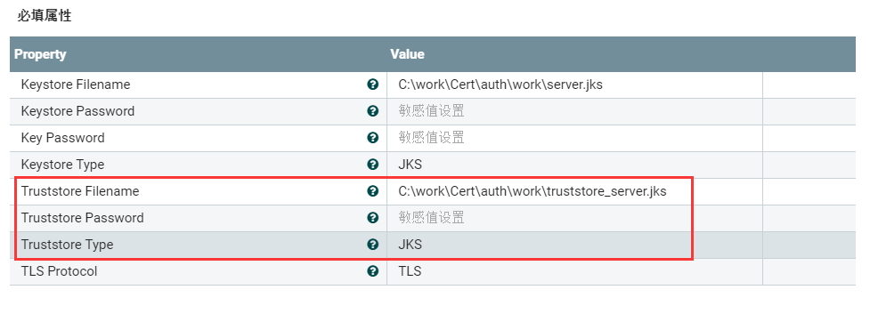The width and height of the screenshot is (870, 322).
Task: Click help icon for Truststore Filename
Action: pyautogui.click(x=373, y=190)
